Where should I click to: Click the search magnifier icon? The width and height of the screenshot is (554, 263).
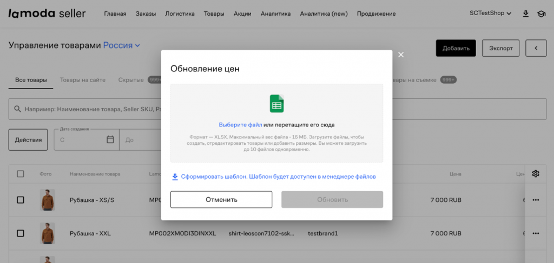coord(17,109)
